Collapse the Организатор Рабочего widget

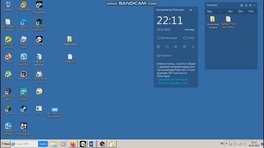[x=195, y=10]
